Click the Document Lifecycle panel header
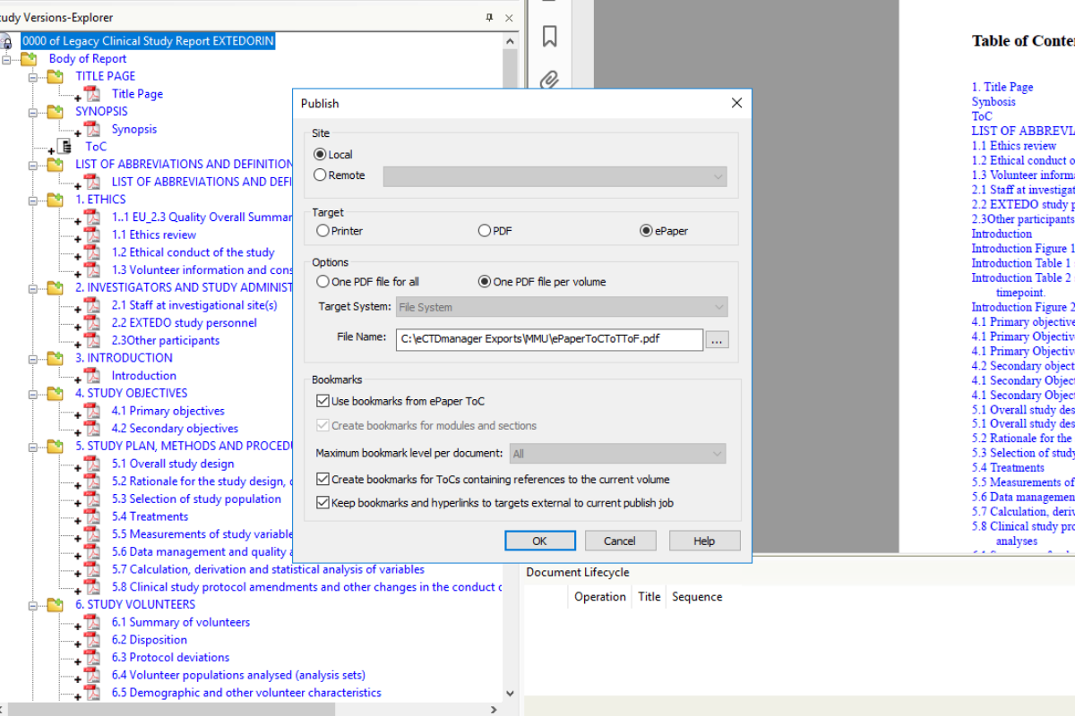This screenshot has width=1075, height=716. click(577, 572)
